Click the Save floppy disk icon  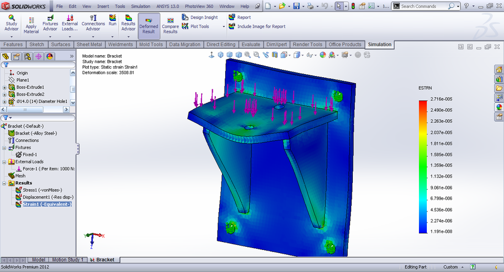[296, 6]
